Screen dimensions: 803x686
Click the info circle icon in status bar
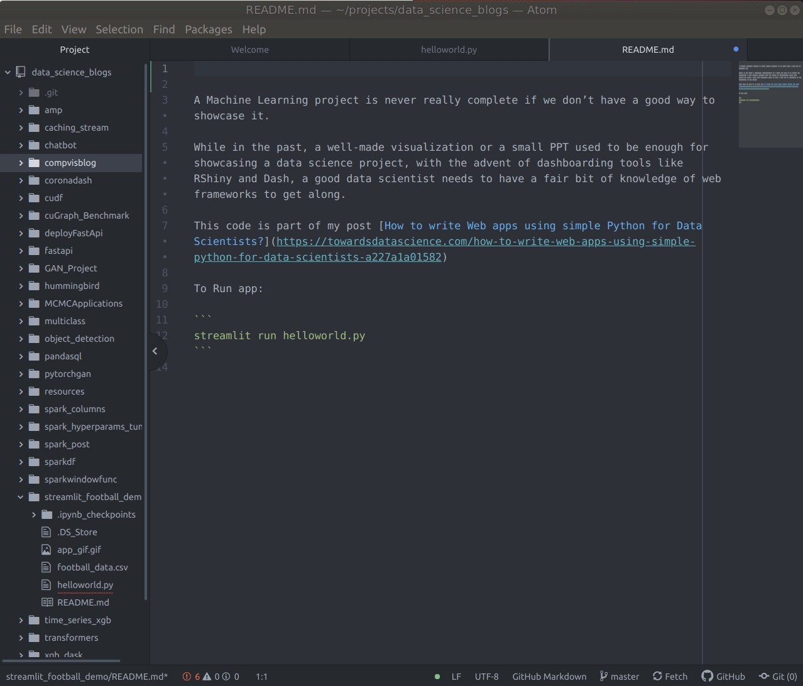(226, 677)
